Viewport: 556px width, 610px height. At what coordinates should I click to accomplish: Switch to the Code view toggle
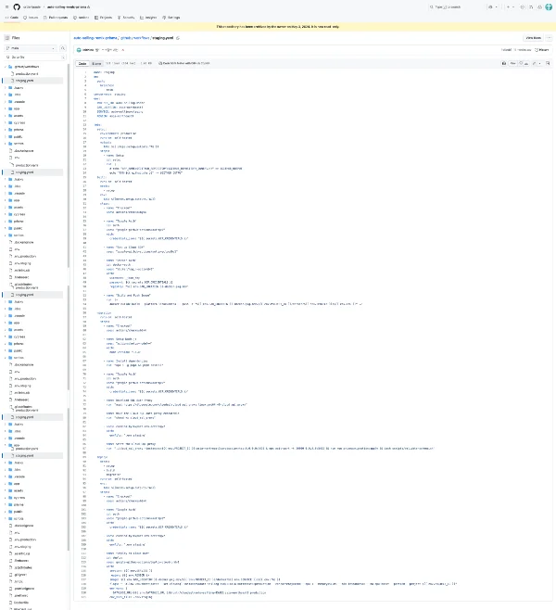[x=82, y=63]
